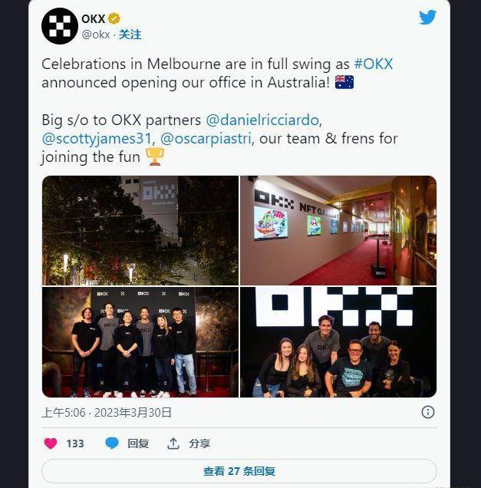Open the group photo at OKX backdrop

[x=140, y=342]
